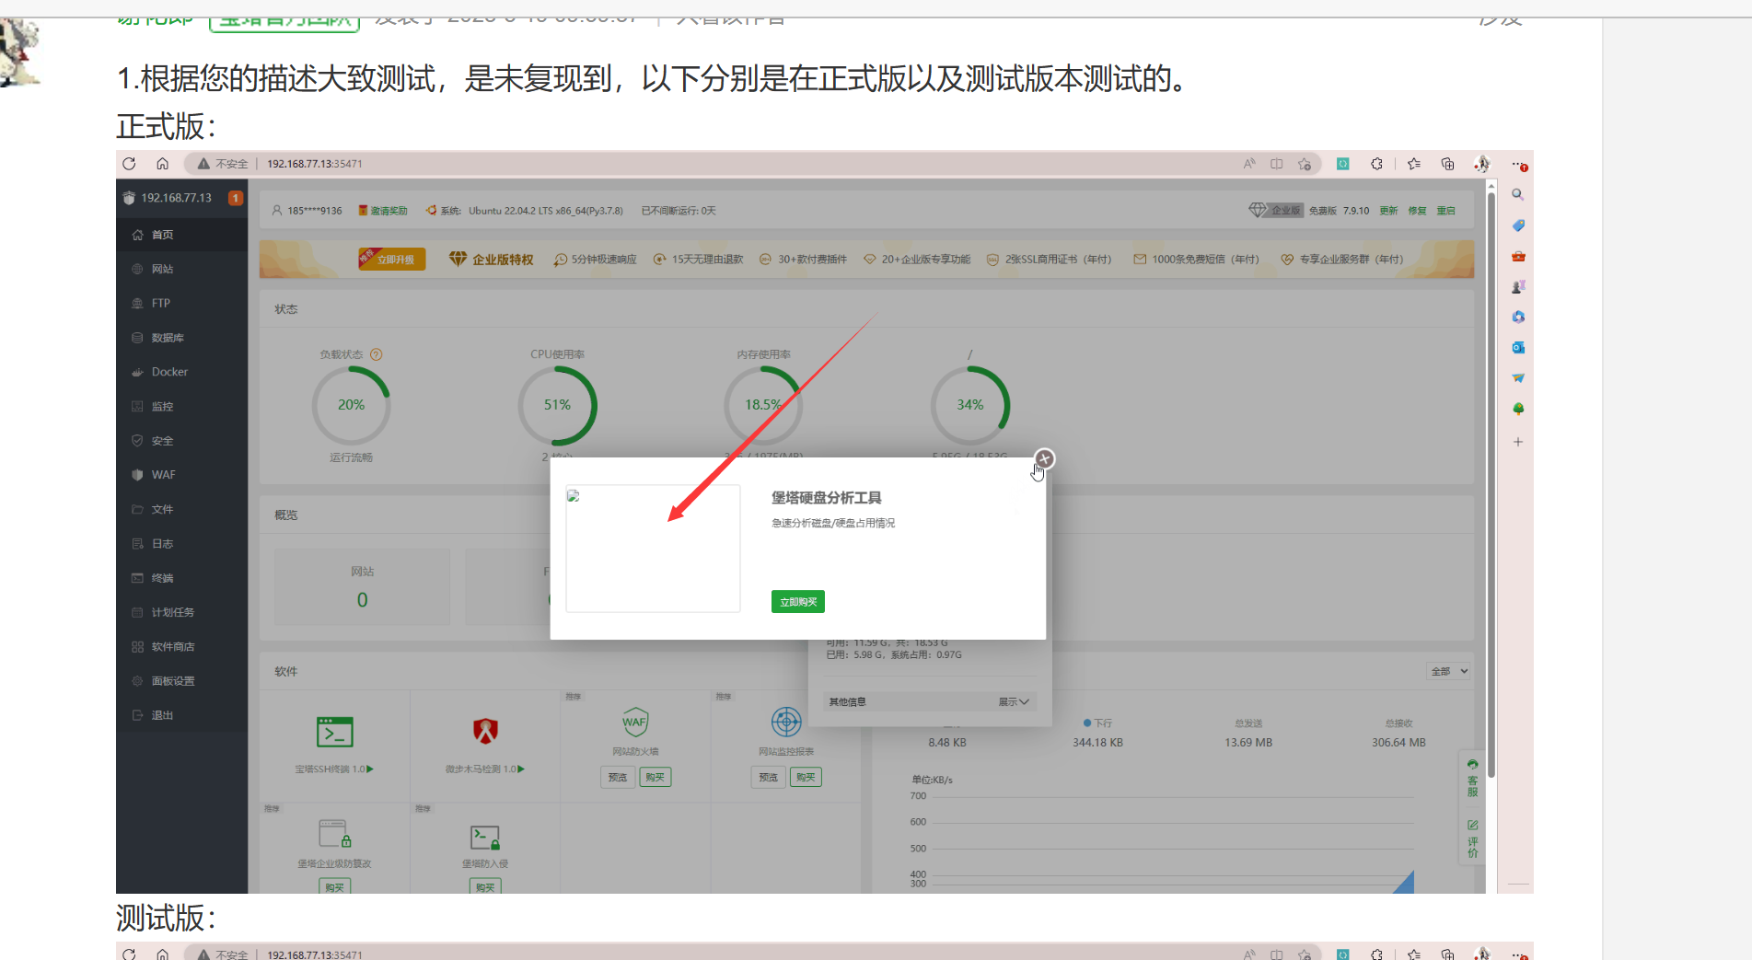Open the favorites list star icon in the toolbar

coord(1414,164)
